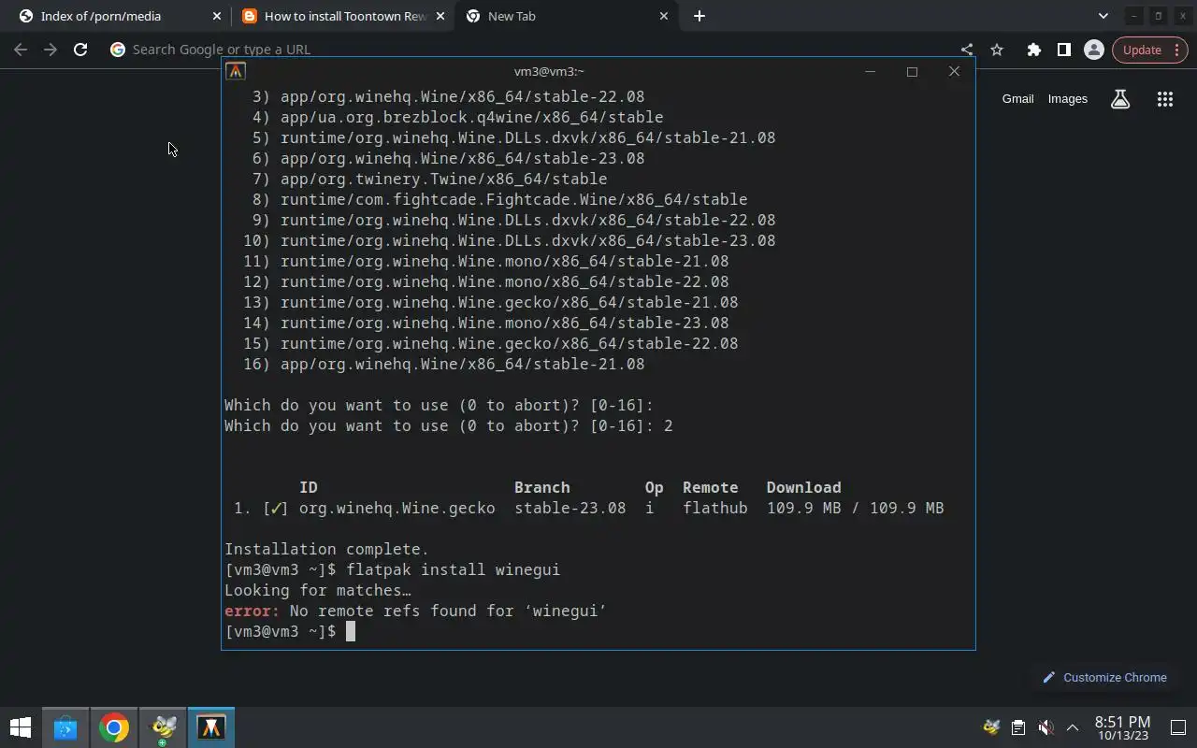Click the 'error:' text in terminal

pyautogui.click(x=252, y=611)
